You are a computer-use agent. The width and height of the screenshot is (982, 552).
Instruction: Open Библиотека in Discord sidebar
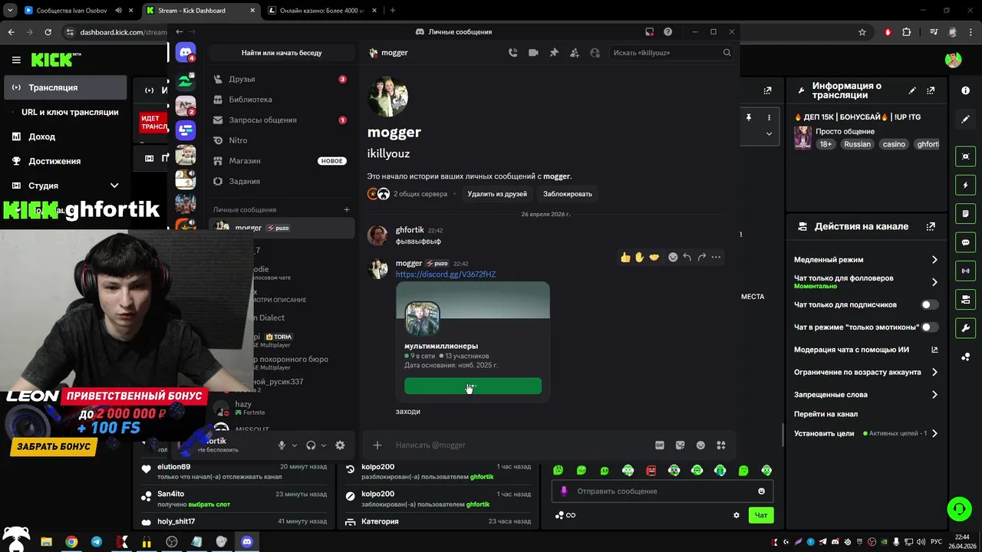coord(282,100)
